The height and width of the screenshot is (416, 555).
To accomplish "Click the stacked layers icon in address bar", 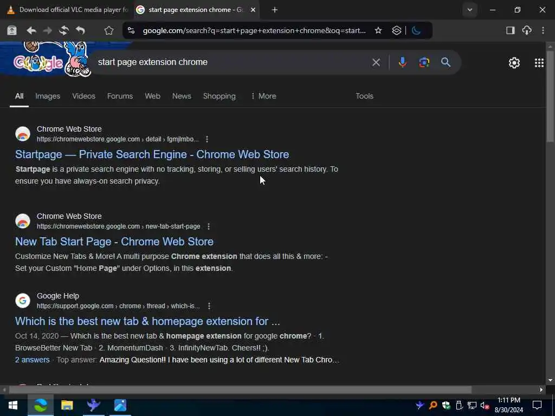I will pos(396,31).
